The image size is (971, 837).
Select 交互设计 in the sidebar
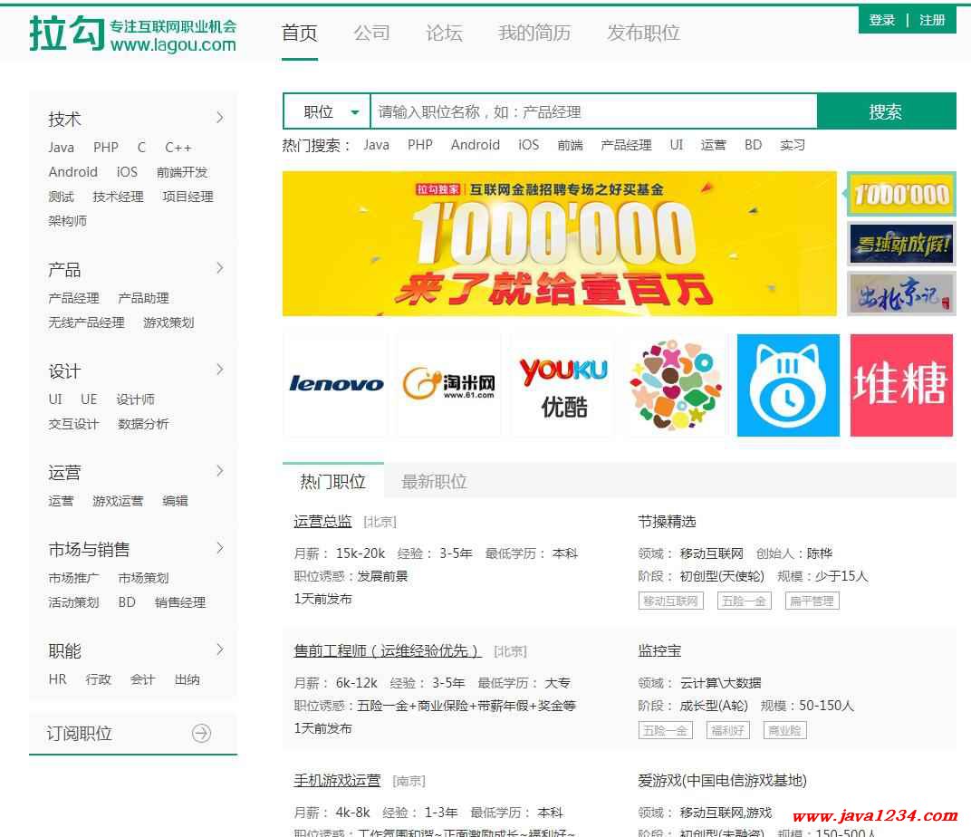click(x=73, y=424)
